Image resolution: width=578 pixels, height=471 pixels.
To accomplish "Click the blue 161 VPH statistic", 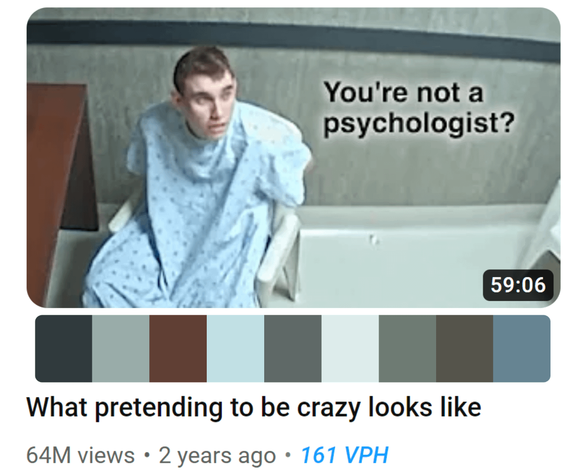I will tap(345, 455).
